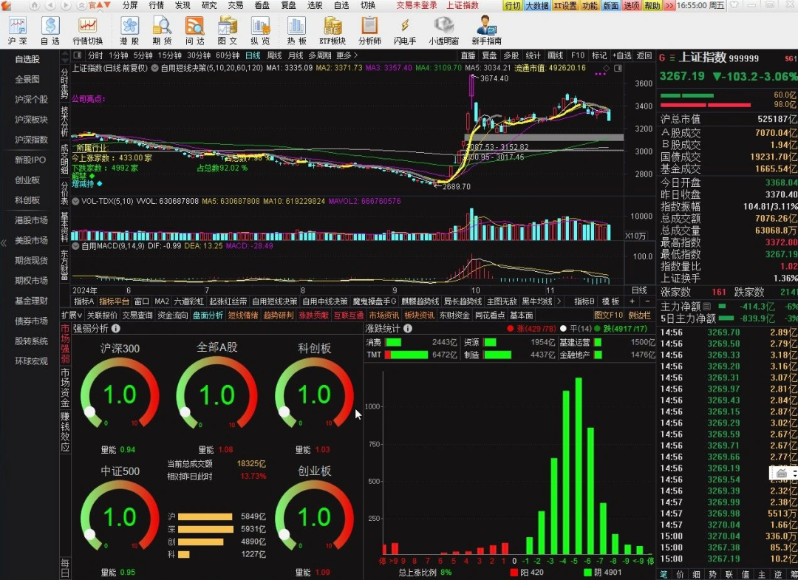Screen dimensions: 798x580
Task: Click the +自选 add to watchlist button
Action: (621, 55)
